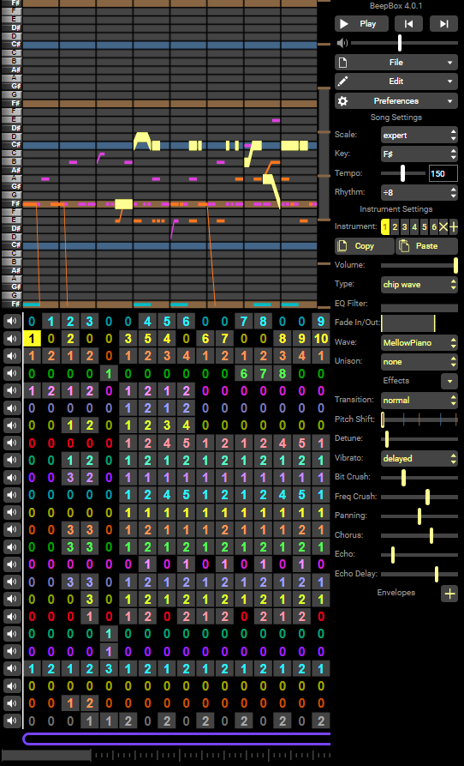Image resolution: width=464 pixels, height=766 pixels.
Task: Skip to the next bar
Action: 443,23
